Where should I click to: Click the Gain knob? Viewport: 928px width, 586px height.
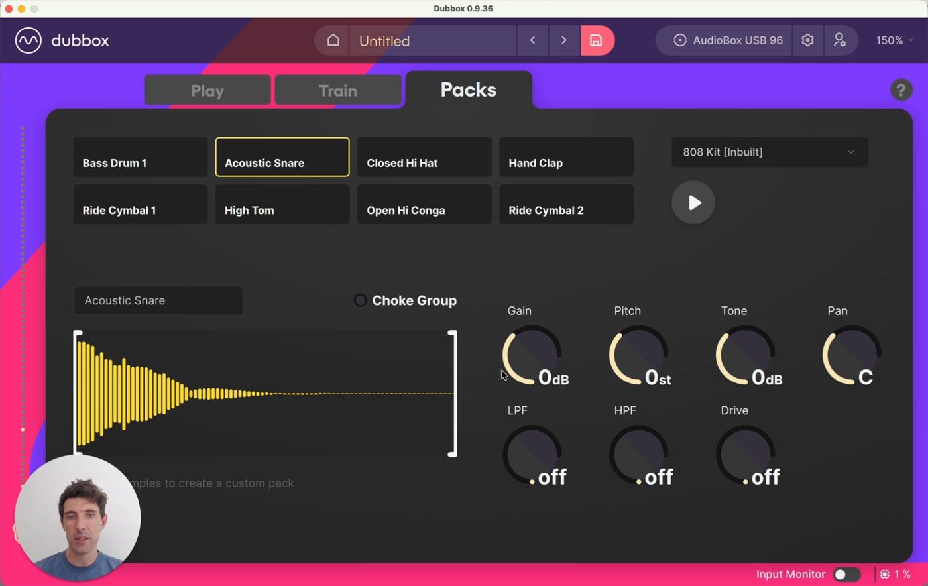coord(532,355)
